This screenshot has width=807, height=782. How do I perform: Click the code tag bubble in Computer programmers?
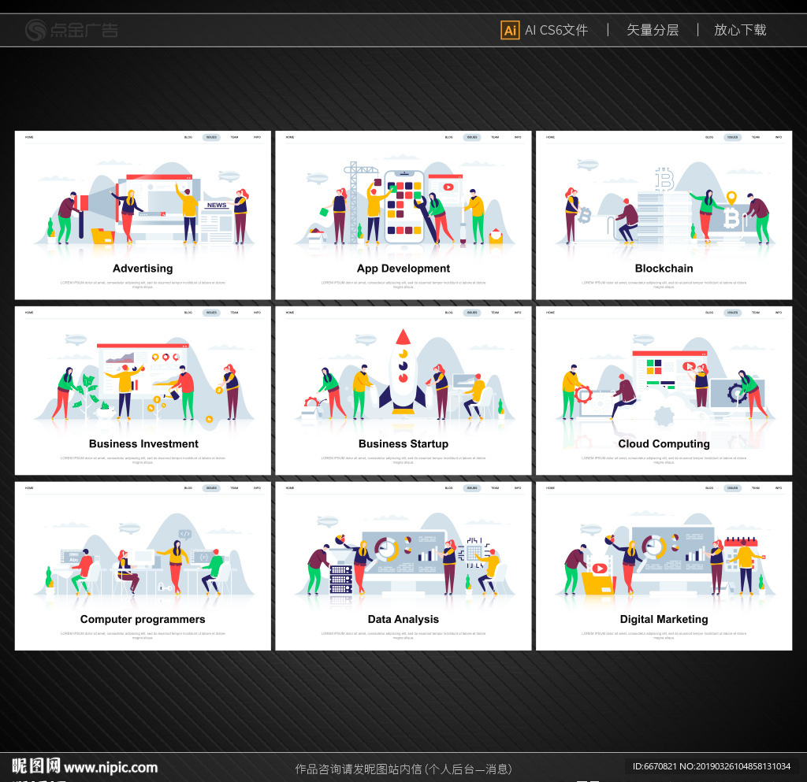click(x=184, y=534)
